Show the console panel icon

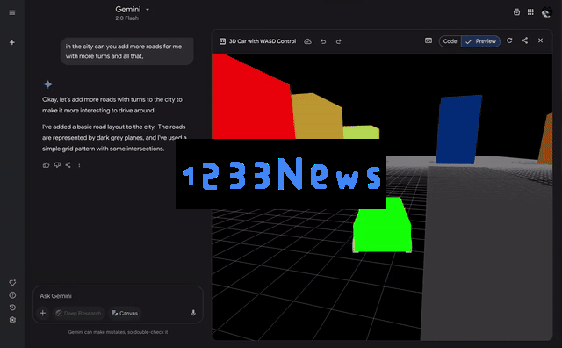tap(429, 40)
